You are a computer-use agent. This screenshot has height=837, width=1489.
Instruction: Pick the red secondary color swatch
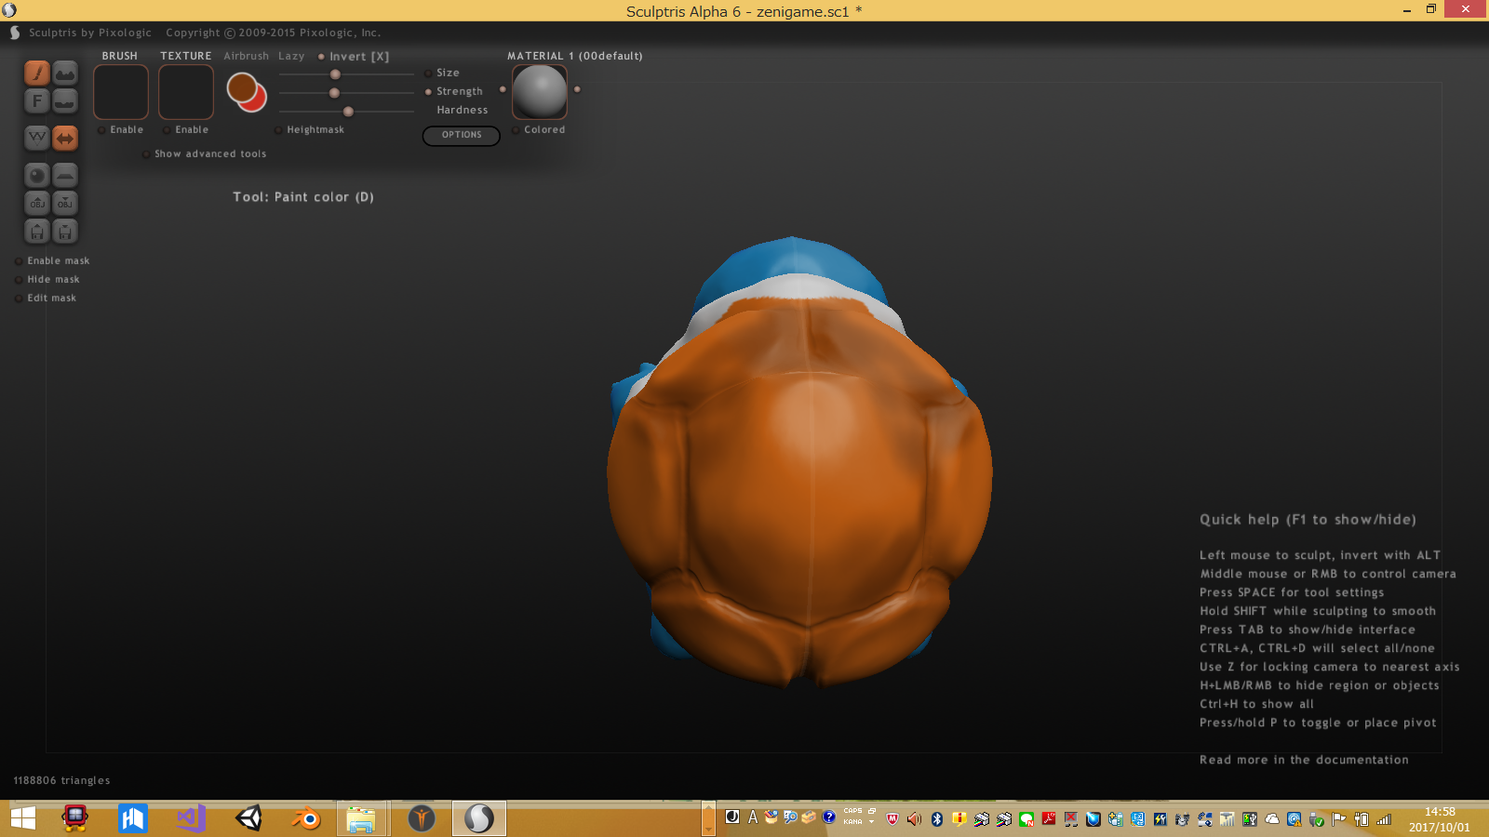pyautogui.click(x=257, y=100)
